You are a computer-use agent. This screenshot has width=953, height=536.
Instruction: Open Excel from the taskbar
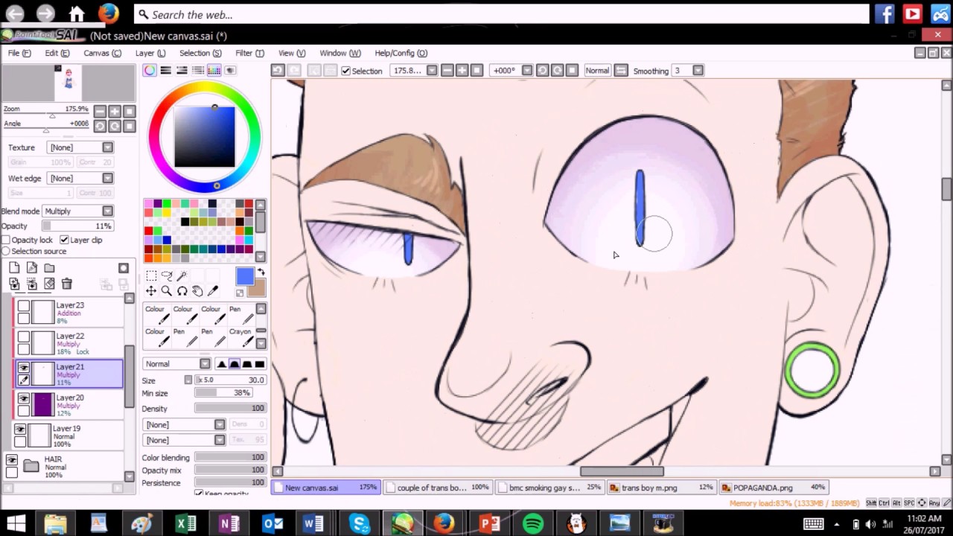[x=186, y=524]
